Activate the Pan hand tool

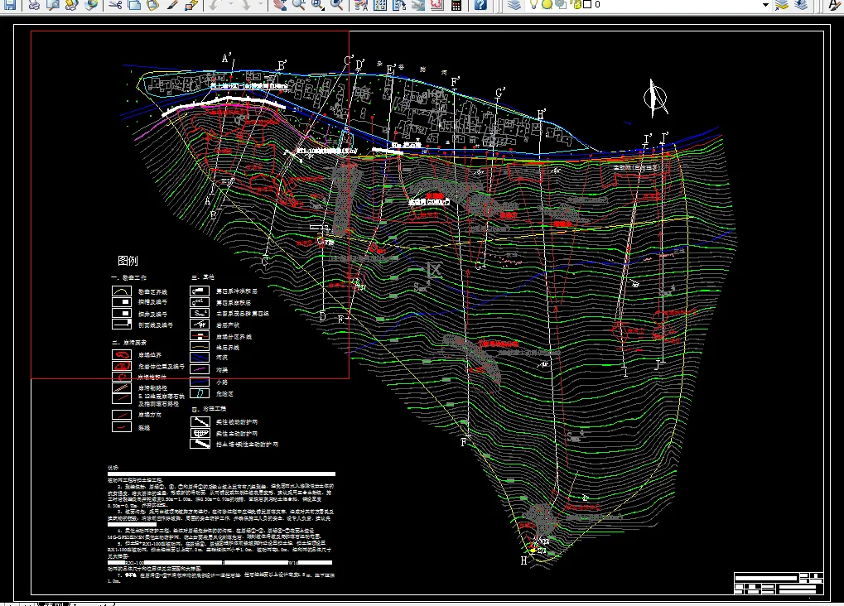(279, 5)
